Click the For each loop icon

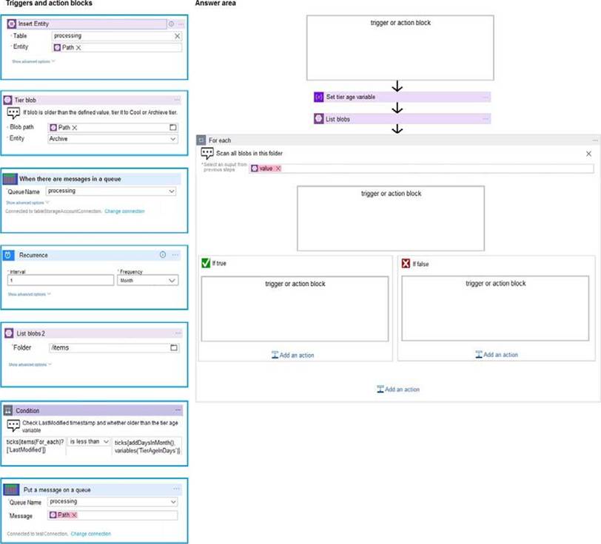point(201,140)
